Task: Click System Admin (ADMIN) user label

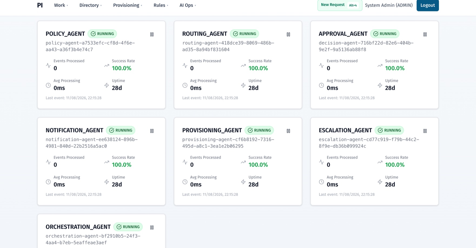Action: pyautogui.click(x=389, y=5)
